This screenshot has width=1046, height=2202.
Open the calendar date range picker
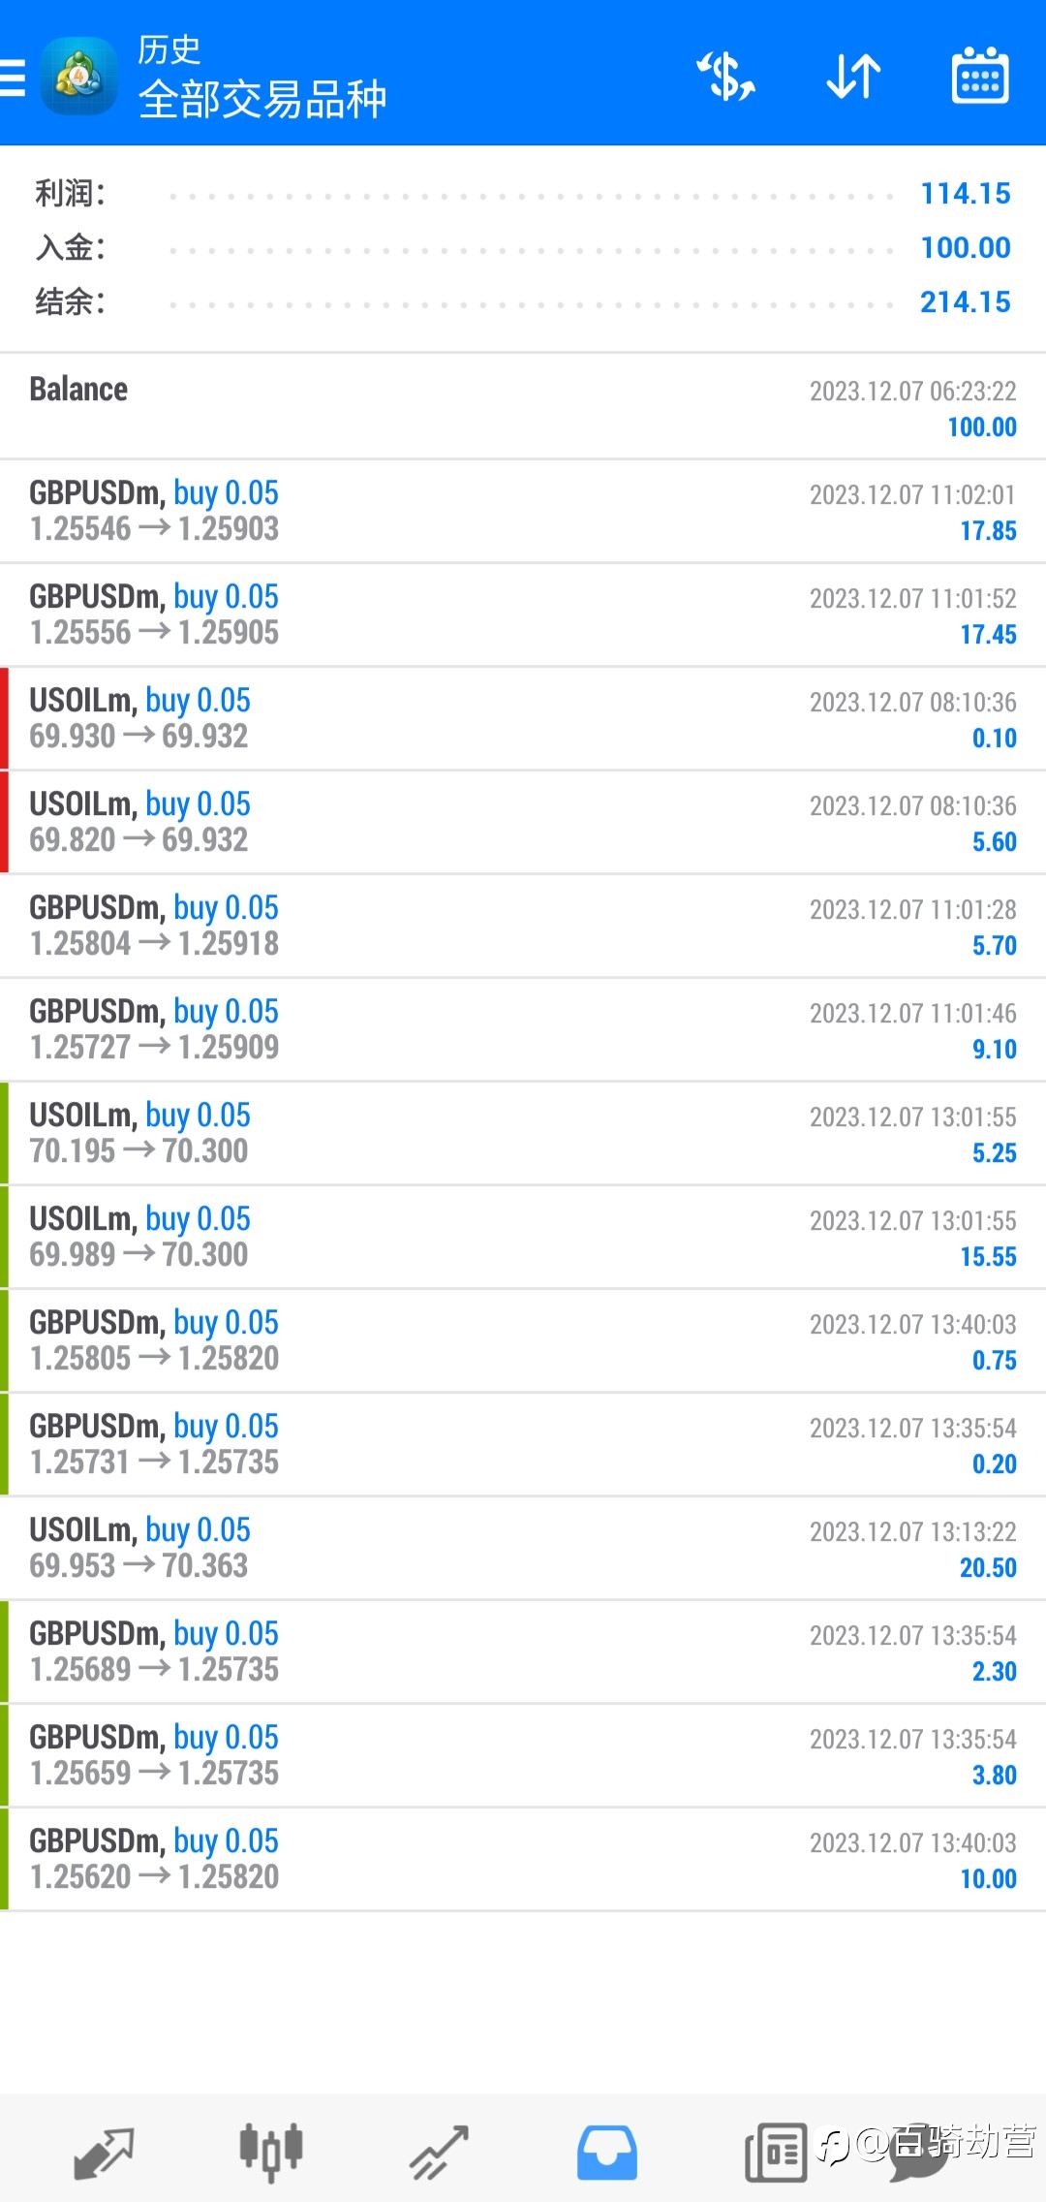(x=980, y=77)
